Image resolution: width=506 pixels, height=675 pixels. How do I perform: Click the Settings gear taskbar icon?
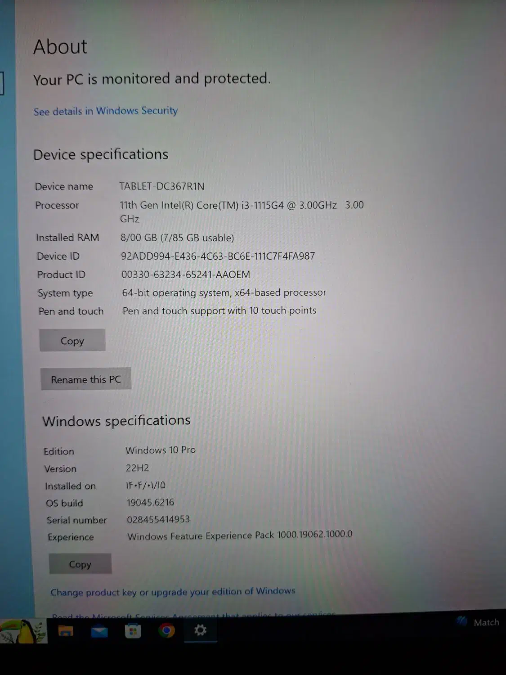coord(200,630)
